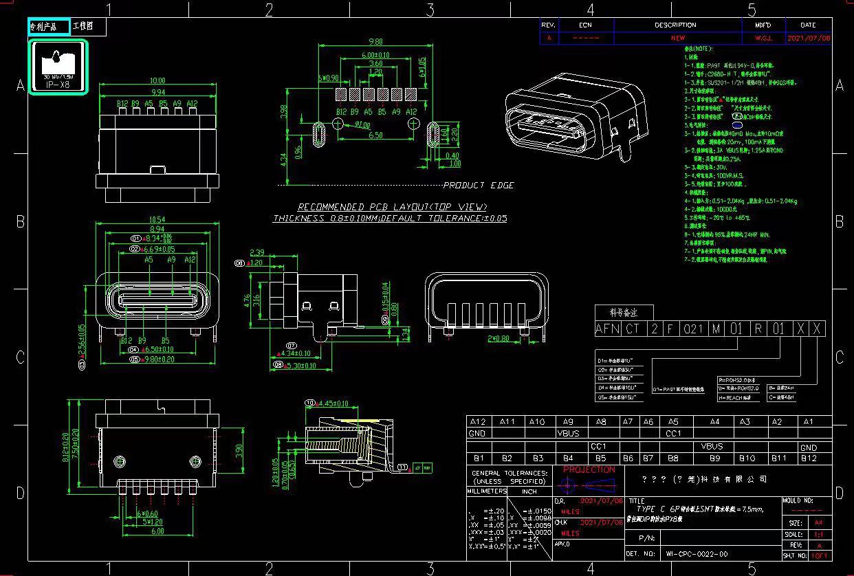Click the left oval slot in PCB layout
854x576 pixels.
coord(318,134)
